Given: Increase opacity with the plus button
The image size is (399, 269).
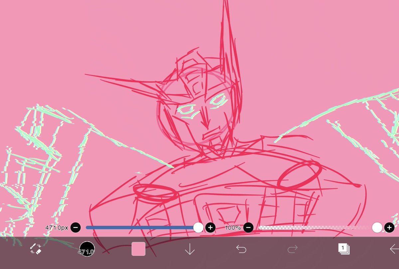Looking at the screenshot, I should click(x=389, y=228).
